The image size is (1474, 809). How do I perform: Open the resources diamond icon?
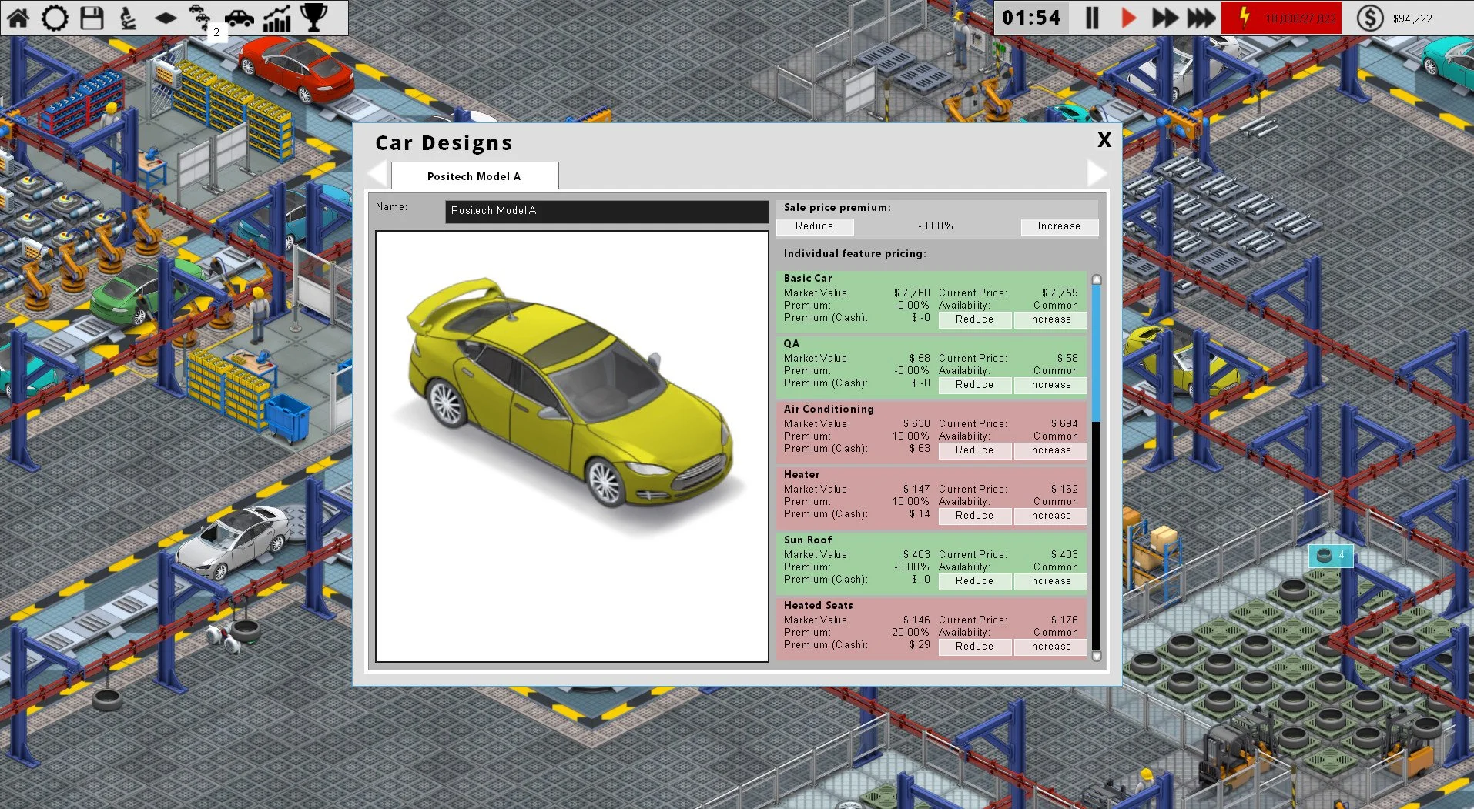click(166, 17)
